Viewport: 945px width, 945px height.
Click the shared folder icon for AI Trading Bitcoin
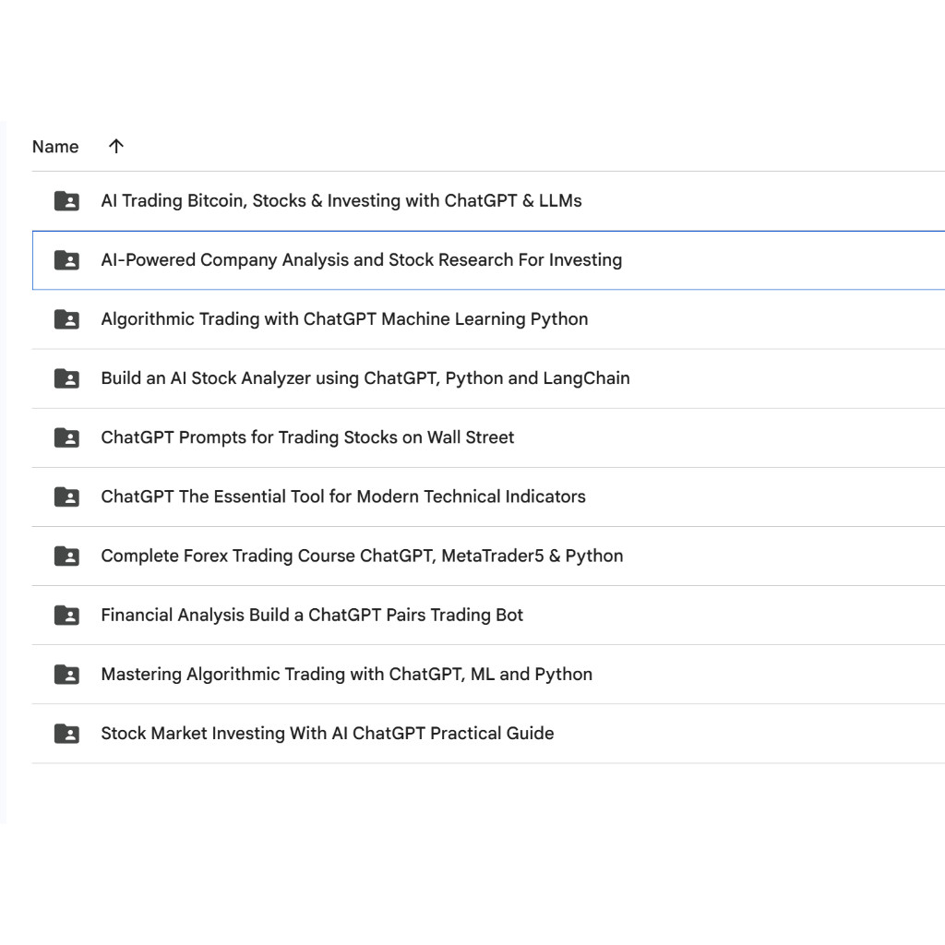[66, 200]
